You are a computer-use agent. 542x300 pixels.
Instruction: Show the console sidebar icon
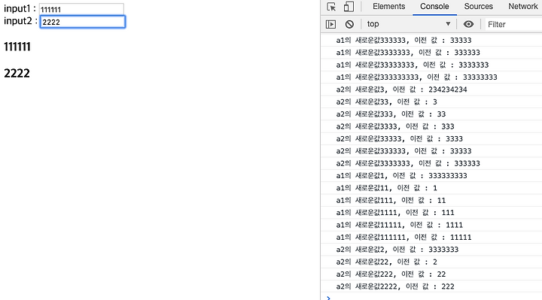point(330,24)
